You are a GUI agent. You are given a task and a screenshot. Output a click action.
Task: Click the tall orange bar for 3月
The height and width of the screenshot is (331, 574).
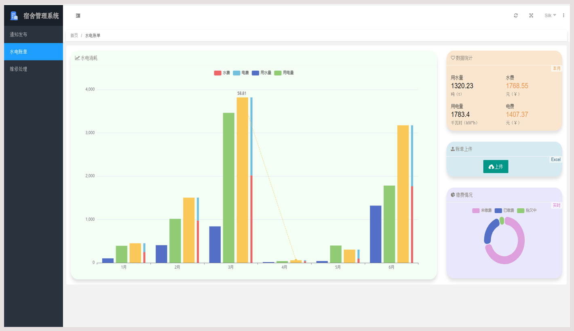(x=242, y=180)
